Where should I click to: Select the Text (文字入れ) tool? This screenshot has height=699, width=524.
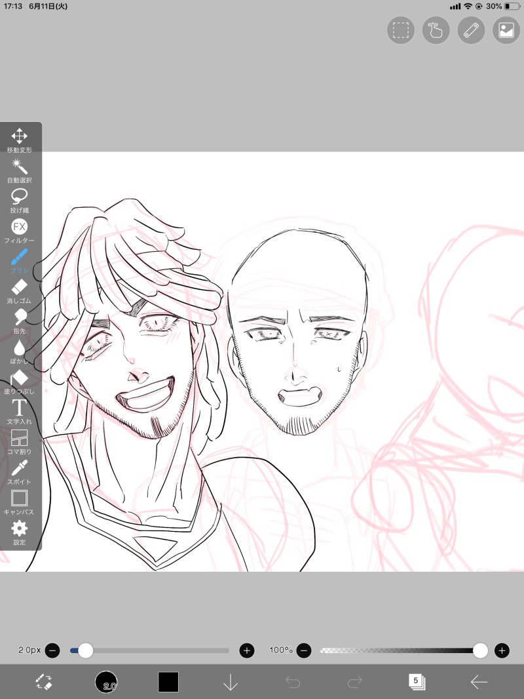pos(19,411)
